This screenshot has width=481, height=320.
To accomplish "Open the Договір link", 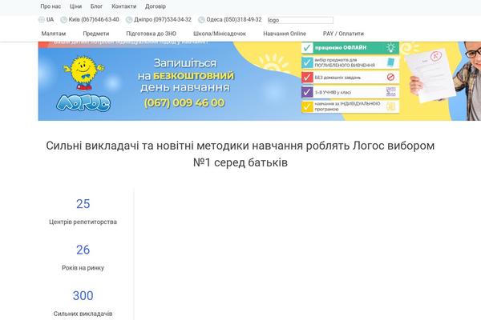I will pos(156,6).
